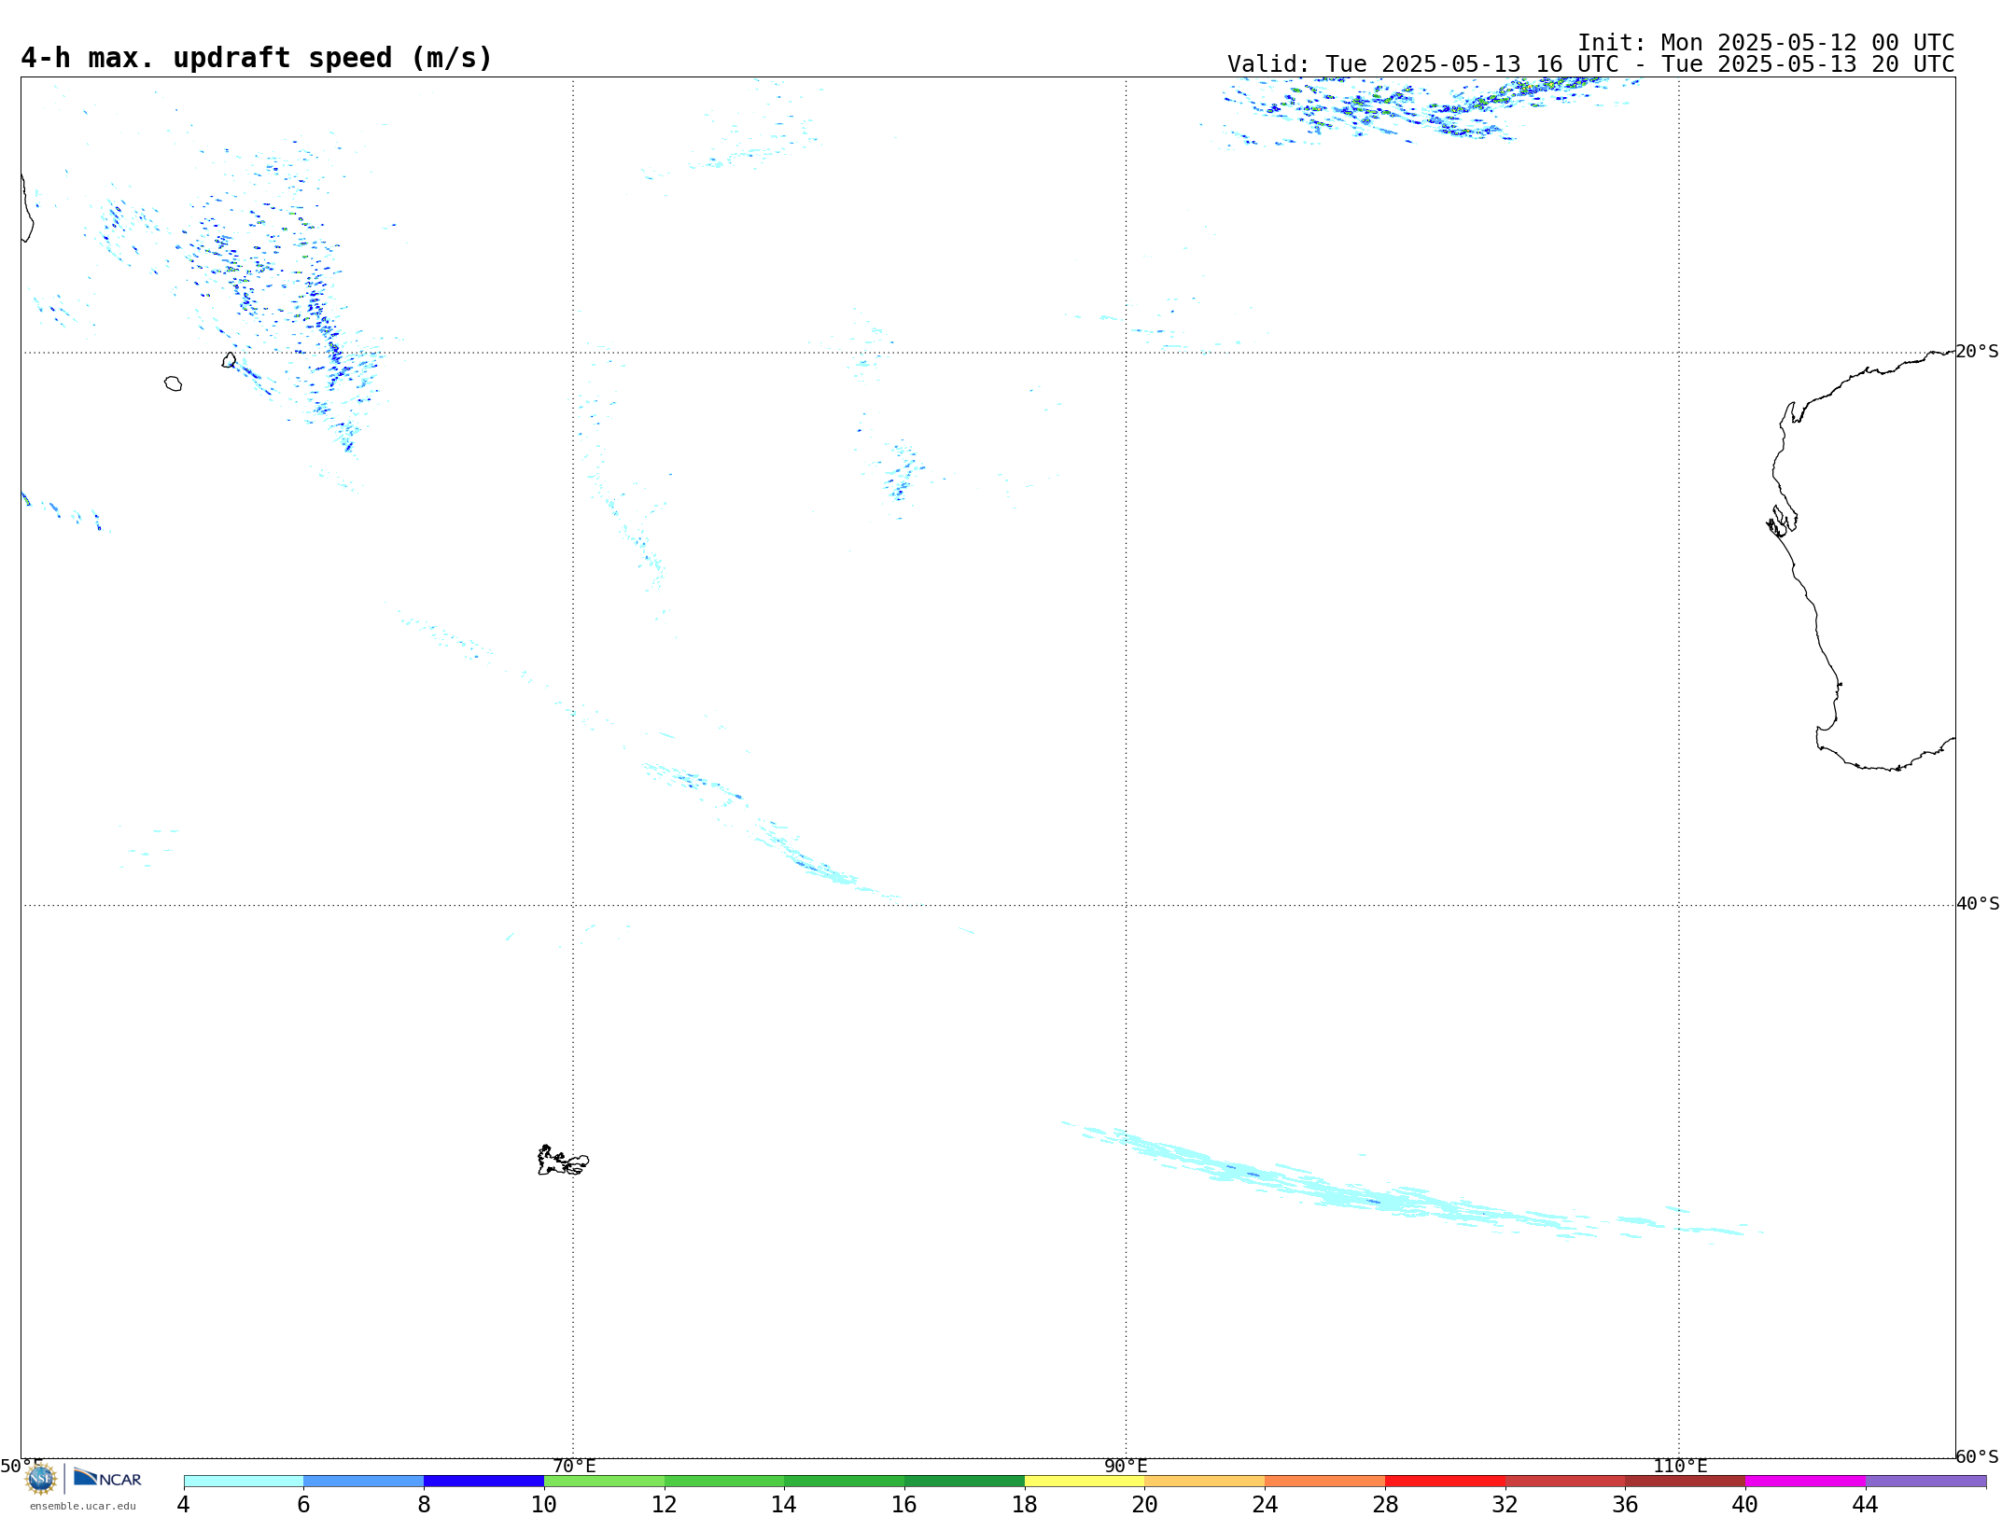Pick the muted red 32–36 colorbar swatch
The width and height of the screenshot is (2016, 1517).
coord(1565,1482)
